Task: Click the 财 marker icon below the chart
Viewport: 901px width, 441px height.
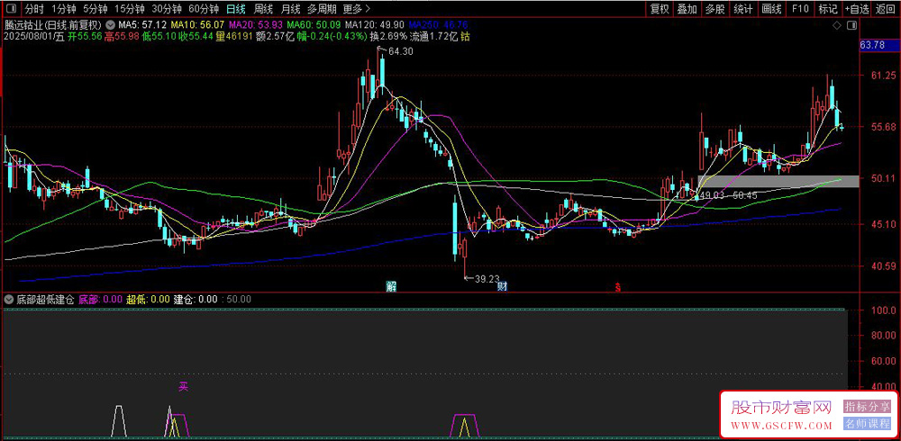Action: pos(502,287)
